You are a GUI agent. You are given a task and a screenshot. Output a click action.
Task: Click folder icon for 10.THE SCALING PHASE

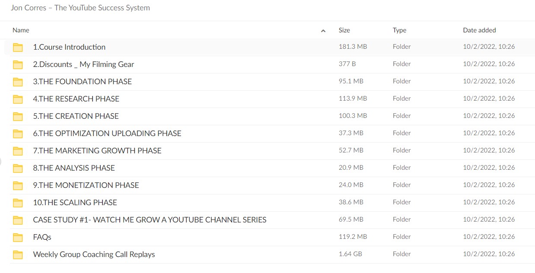(18, 203)
